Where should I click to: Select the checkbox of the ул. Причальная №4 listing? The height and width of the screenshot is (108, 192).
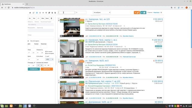click(59, 81)
